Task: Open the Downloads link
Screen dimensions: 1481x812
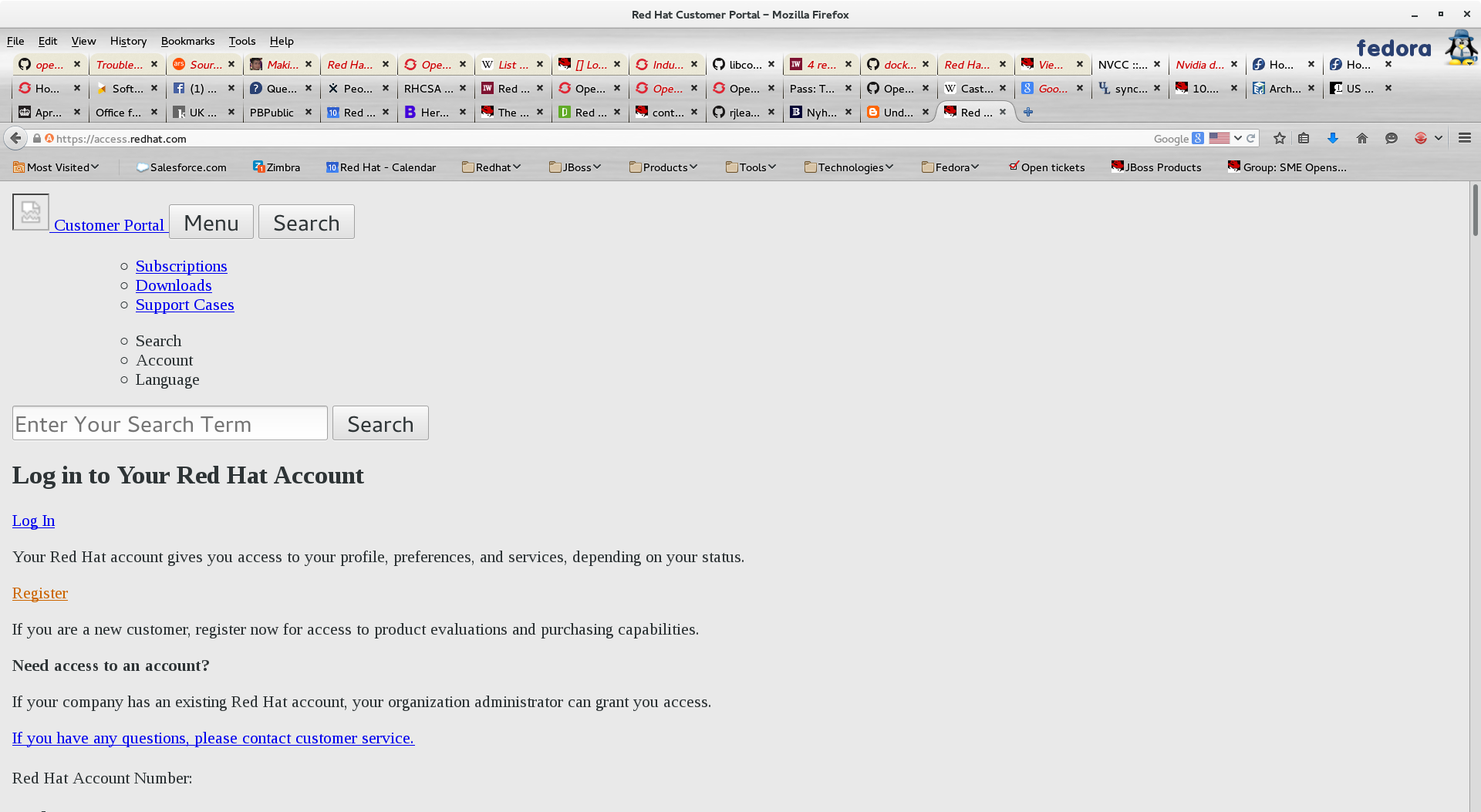Action: (174, 285)
